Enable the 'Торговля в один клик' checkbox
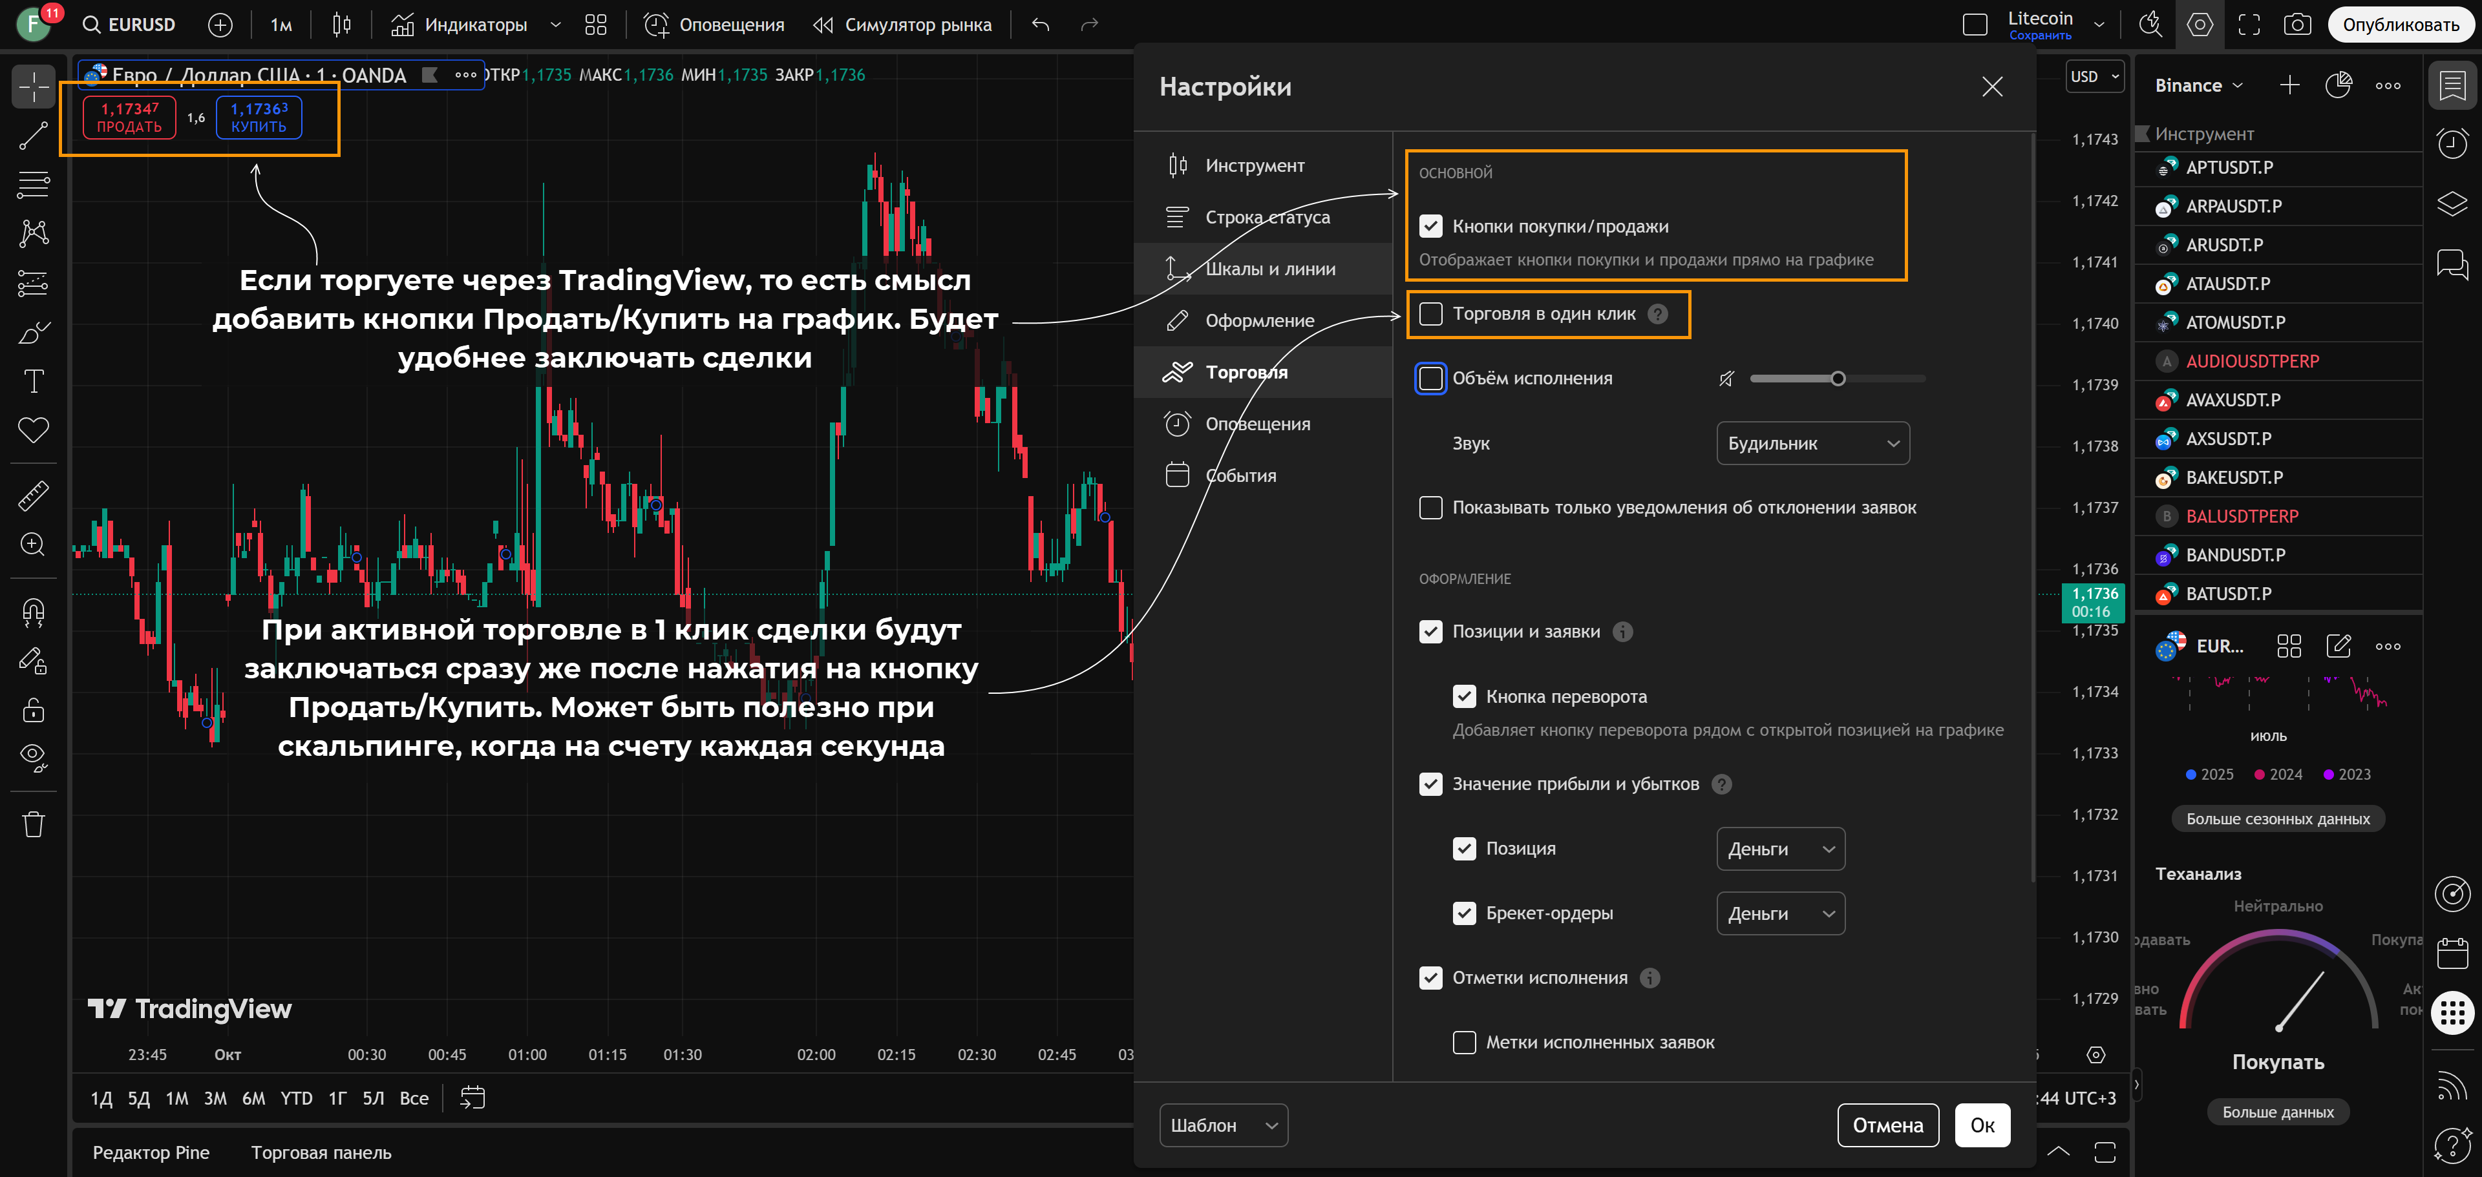The height and width of the screenshot is (1177, 2482). (x=1431, y=314)
